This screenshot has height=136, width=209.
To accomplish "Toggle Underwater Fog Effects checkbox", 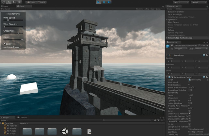I will (x=189, y=119).
